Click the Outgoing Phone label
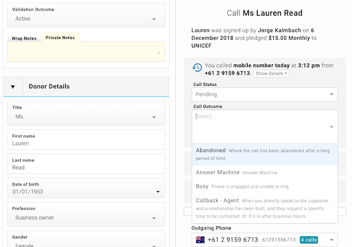Image resolution: width=352 pixels, height=247 pixels. coord(211,228)
